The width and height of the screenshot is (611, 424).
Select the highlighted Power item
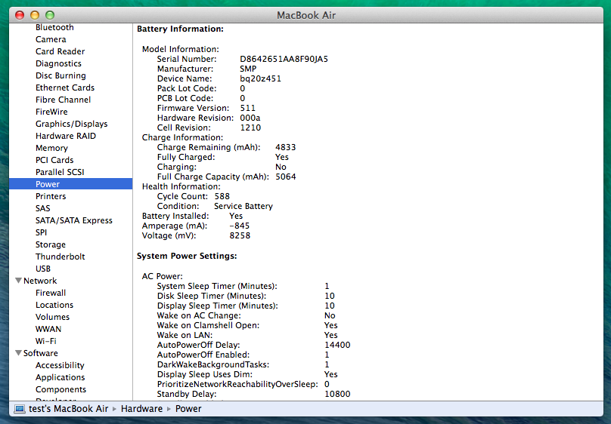pyautogui.click(x=70, y=184)
